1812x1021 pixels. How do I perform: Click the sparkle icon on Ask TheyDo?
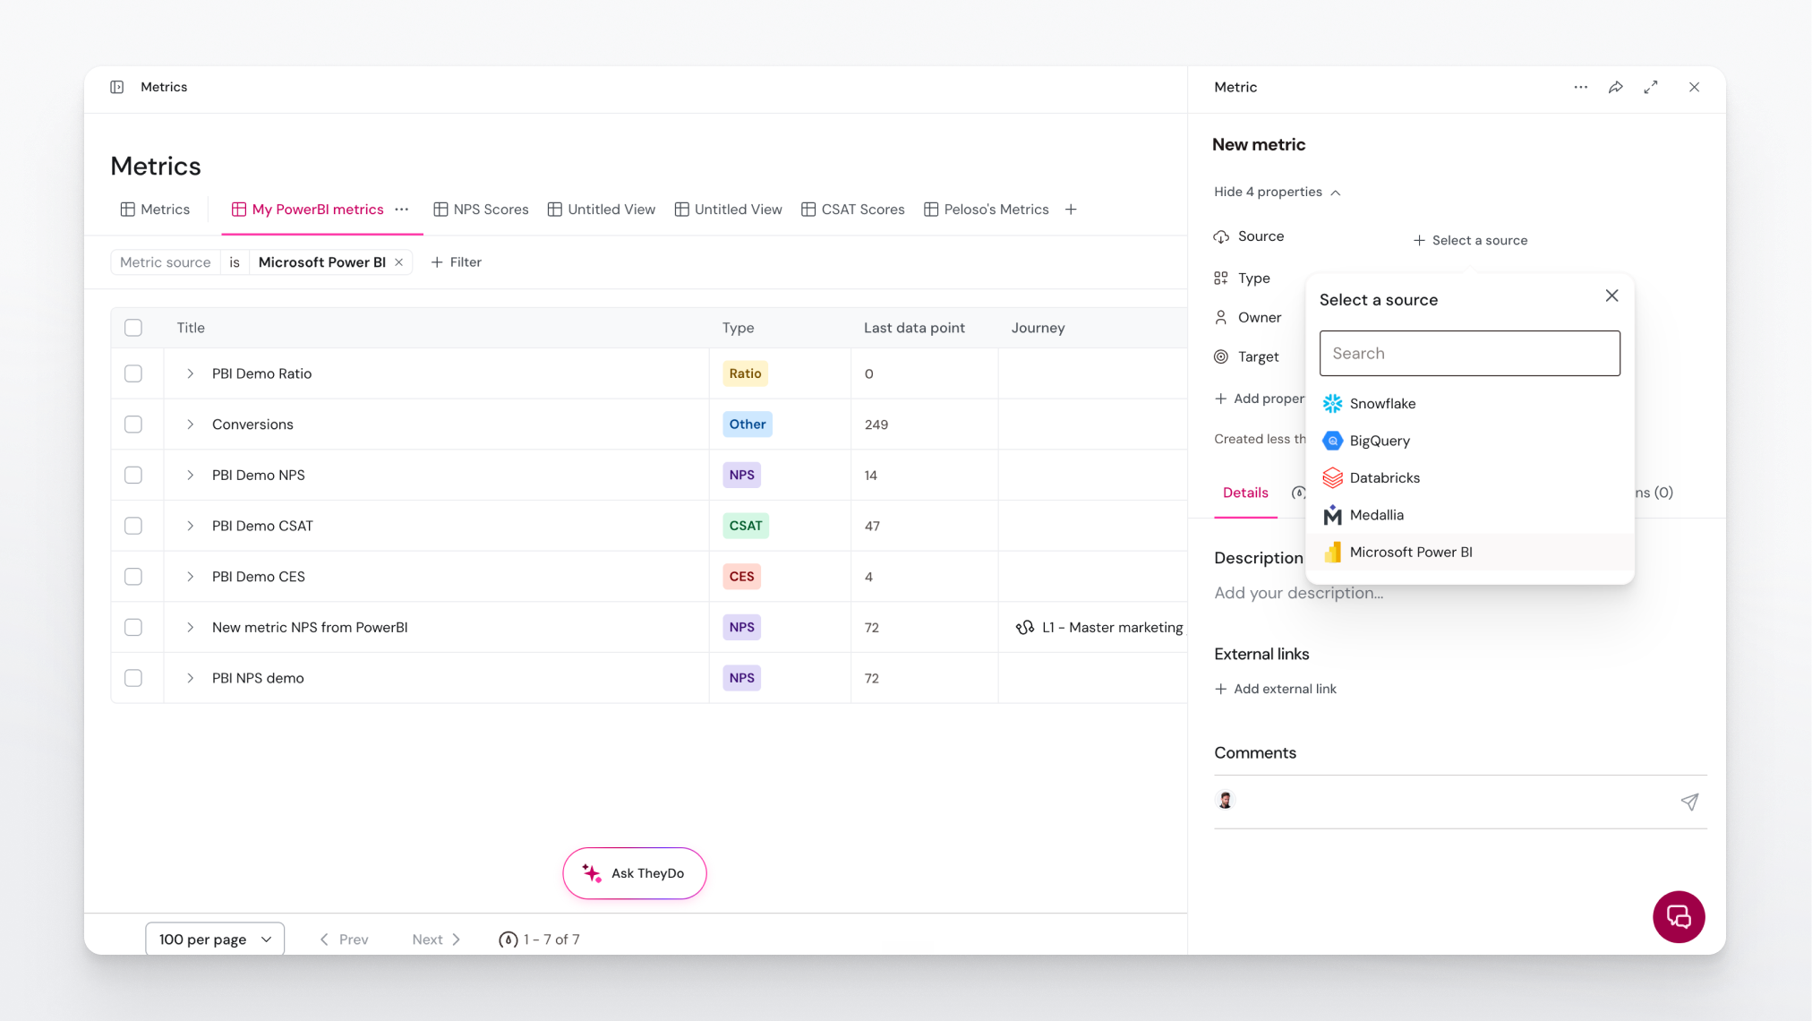tap(592, 873)
